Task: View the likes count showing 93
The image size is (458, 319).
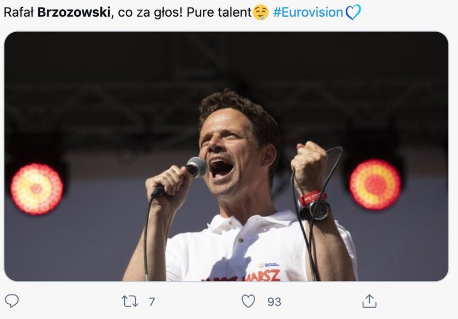Action: pos(274,302)
